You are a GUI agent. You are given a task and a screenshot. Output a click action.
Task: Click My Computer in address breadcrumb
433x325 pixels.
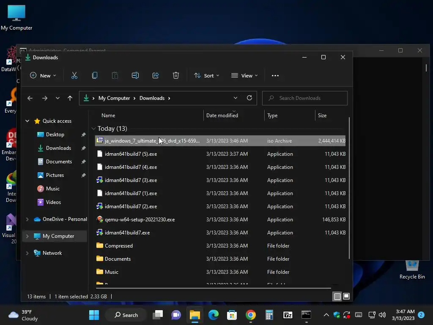[x=114, y=98]
